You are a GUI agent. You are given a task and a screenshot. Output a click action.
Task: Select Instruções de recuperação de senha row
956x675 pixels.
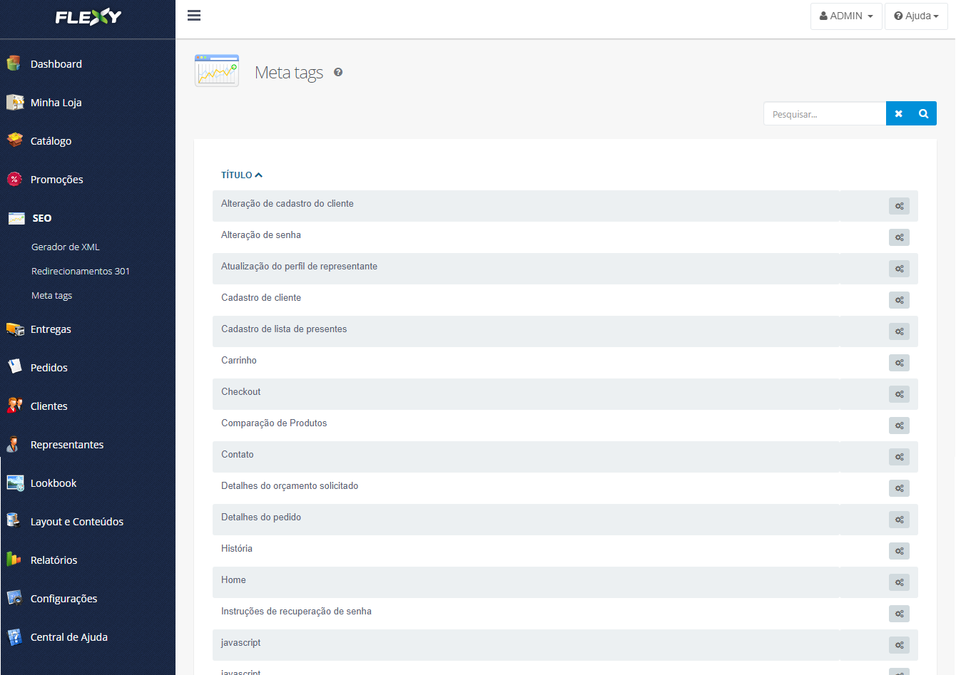[565, 614]
